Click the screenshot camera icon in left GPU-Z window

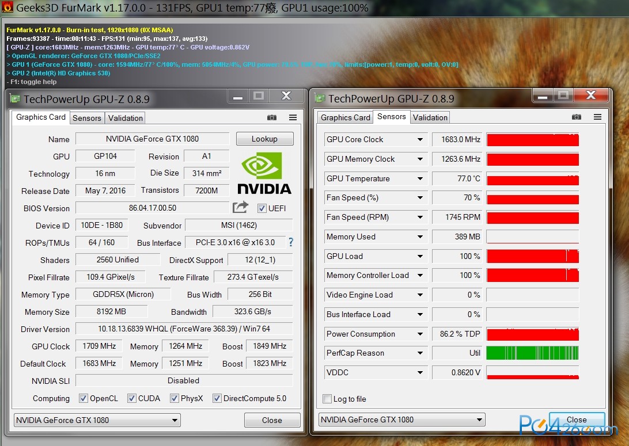[271, 117]
